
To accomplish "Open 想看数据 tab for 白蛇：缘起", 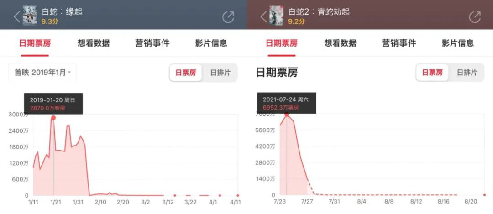I will point(94,43).
